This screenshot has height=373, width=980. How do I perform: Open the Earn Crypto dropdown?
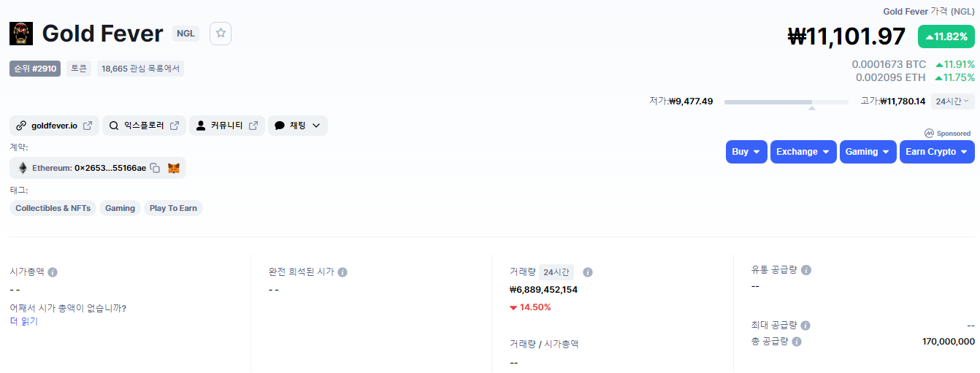[x=937, y=152]
